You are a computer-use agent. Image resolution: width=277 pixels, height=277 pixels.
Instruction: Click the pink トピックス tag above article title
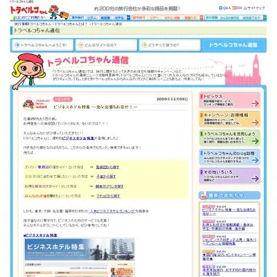pyautogui.click(x=62, y=100)
